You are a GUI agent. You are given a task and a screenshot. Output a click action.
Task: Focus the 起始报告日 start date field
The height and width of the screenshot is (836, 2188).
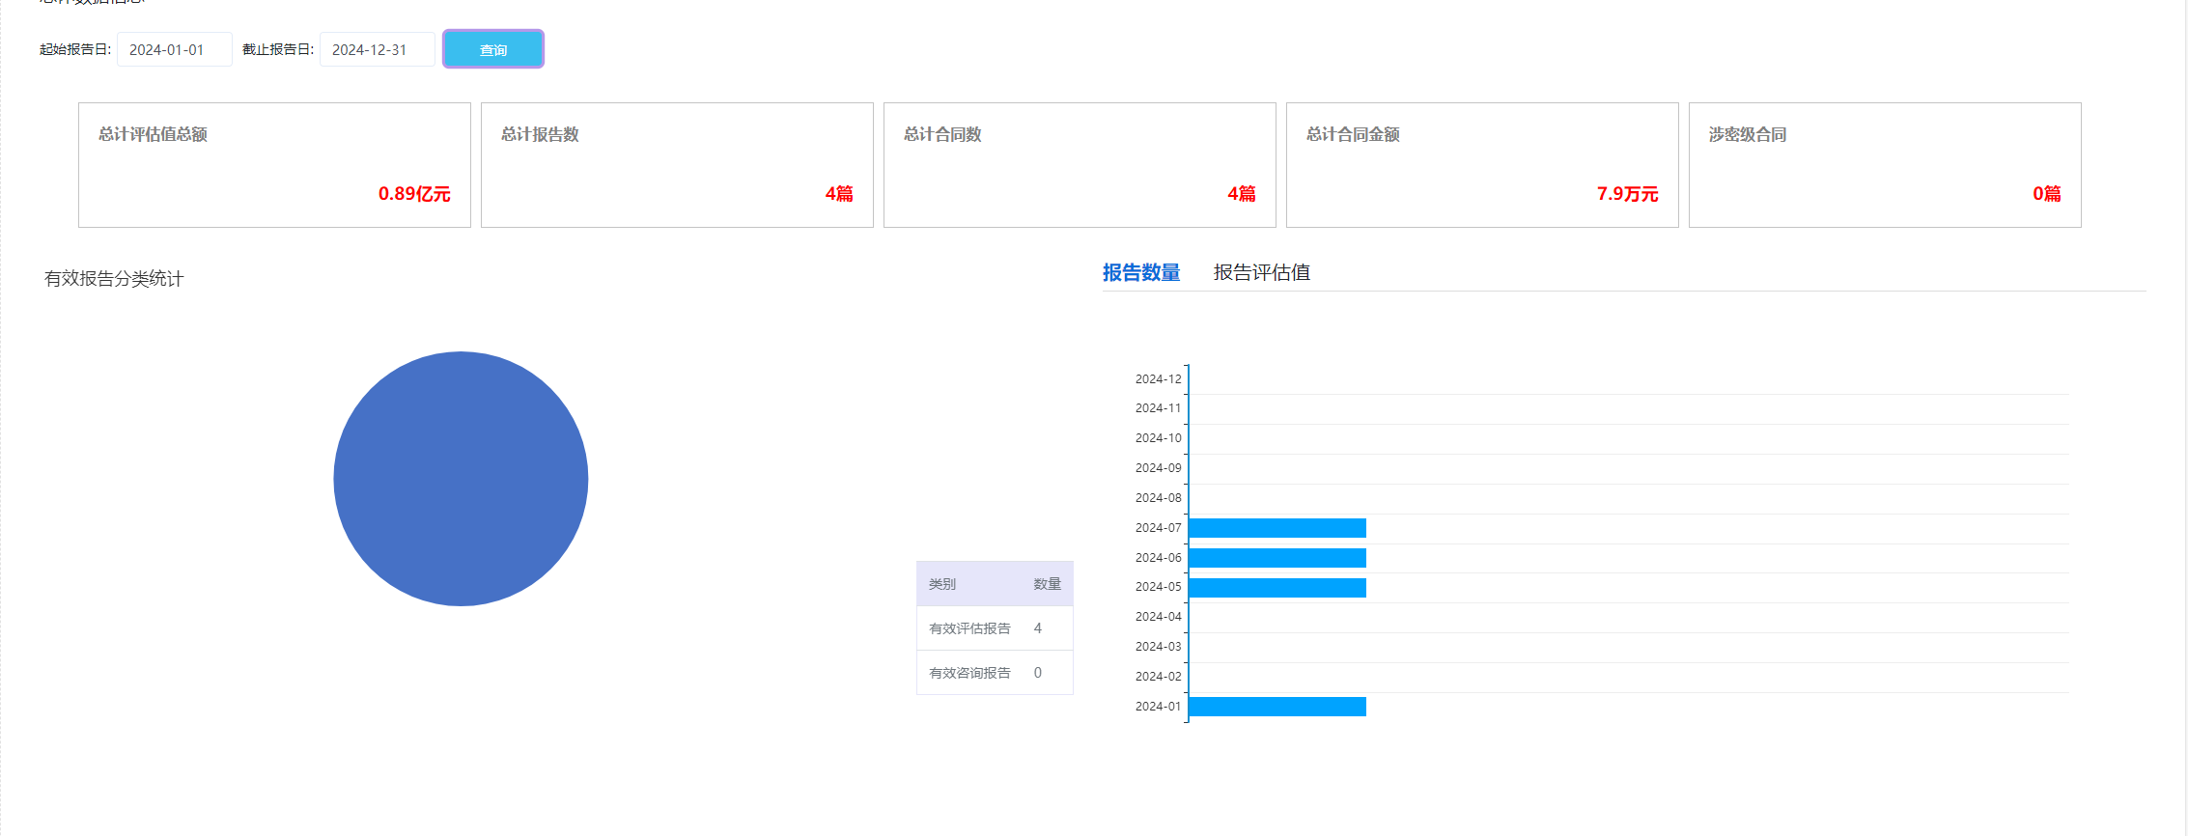click(x=174, y=49)
